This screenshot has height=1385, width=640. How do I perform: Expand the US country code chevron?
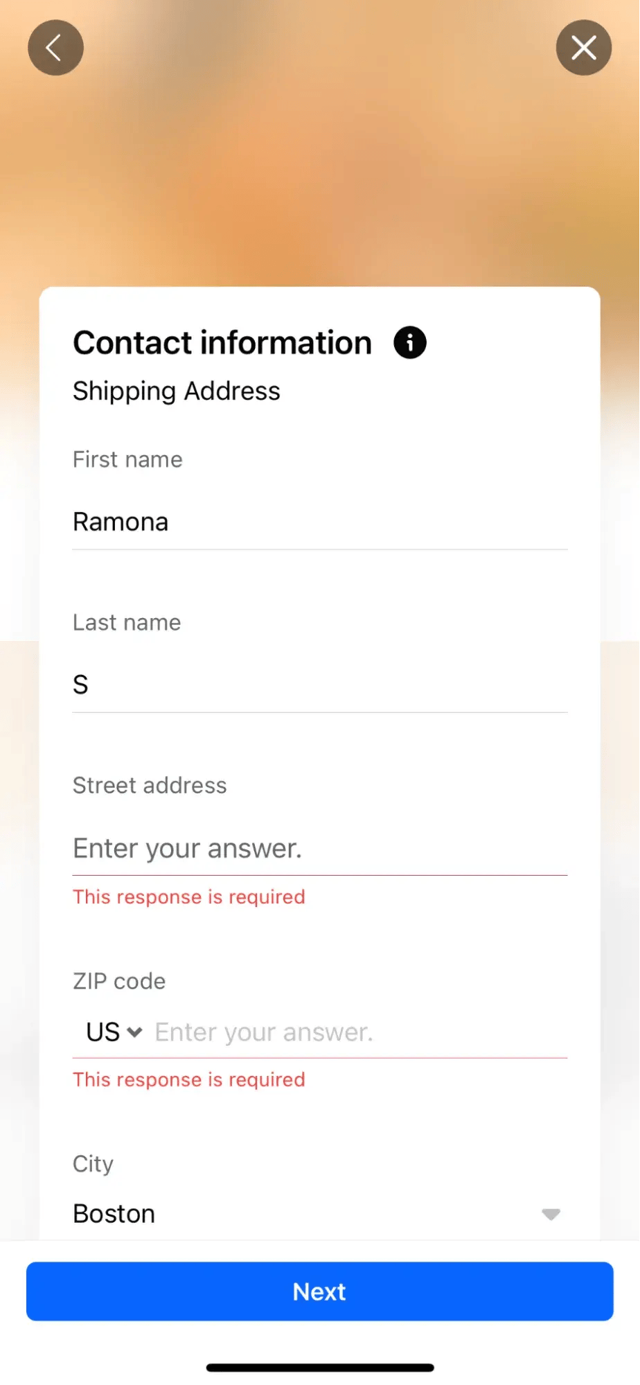tap(134, 1032)
